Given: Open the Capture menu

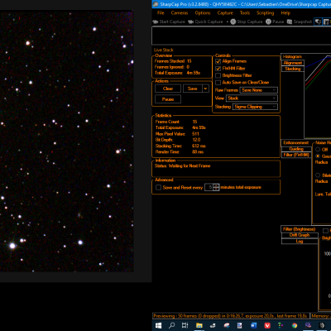Looking at the screenshot, I should tap(225, 13).
